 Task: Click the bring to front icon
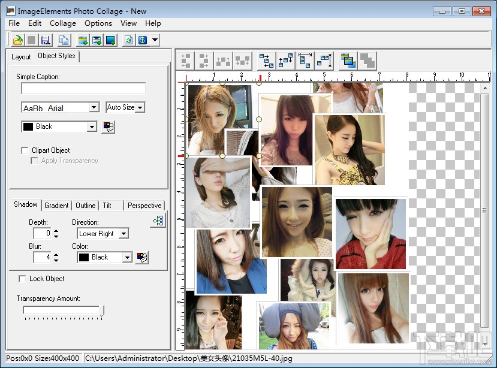coord(348,61)
